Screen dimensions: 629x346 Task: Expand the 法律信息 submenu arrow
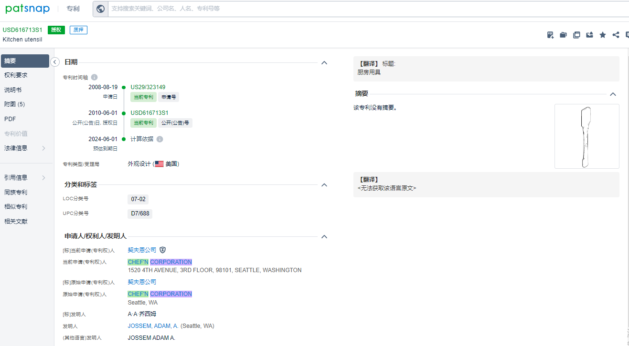[43, 148]
